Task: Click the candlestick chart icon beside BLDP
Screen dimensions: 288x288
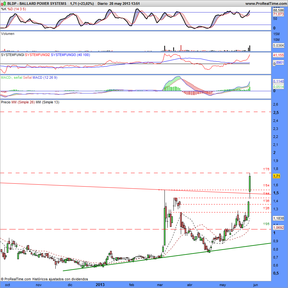Action: click(x=4, y=4)
